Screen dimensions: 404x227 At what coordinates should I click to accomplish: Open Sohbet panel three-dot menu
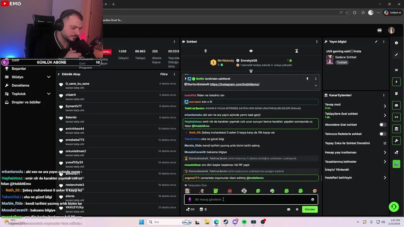[317, 42]
